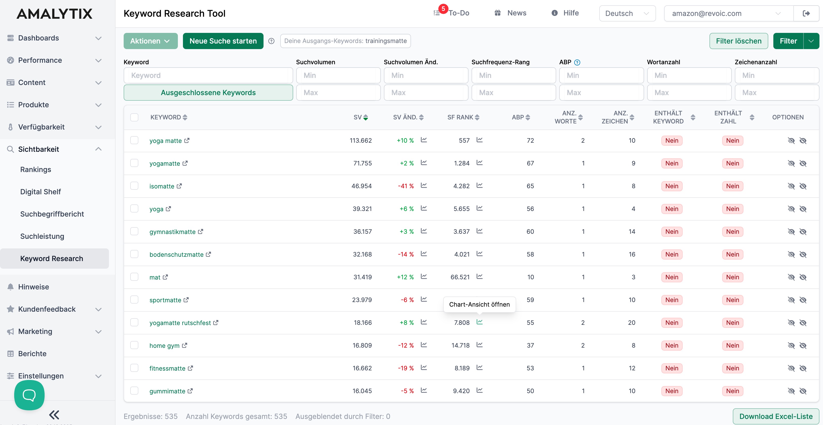Open the Deutsch language dropdown
The height and width of the screenshot is (425, 823).
pyautogui.click(x=627, y=13)
